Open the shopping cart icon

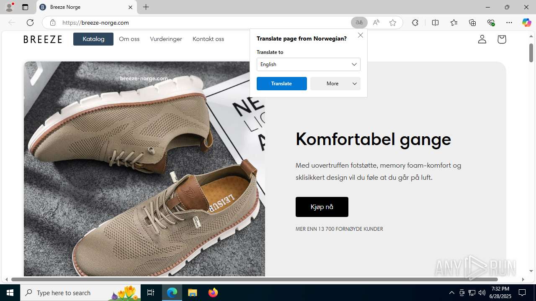point(502,39)
